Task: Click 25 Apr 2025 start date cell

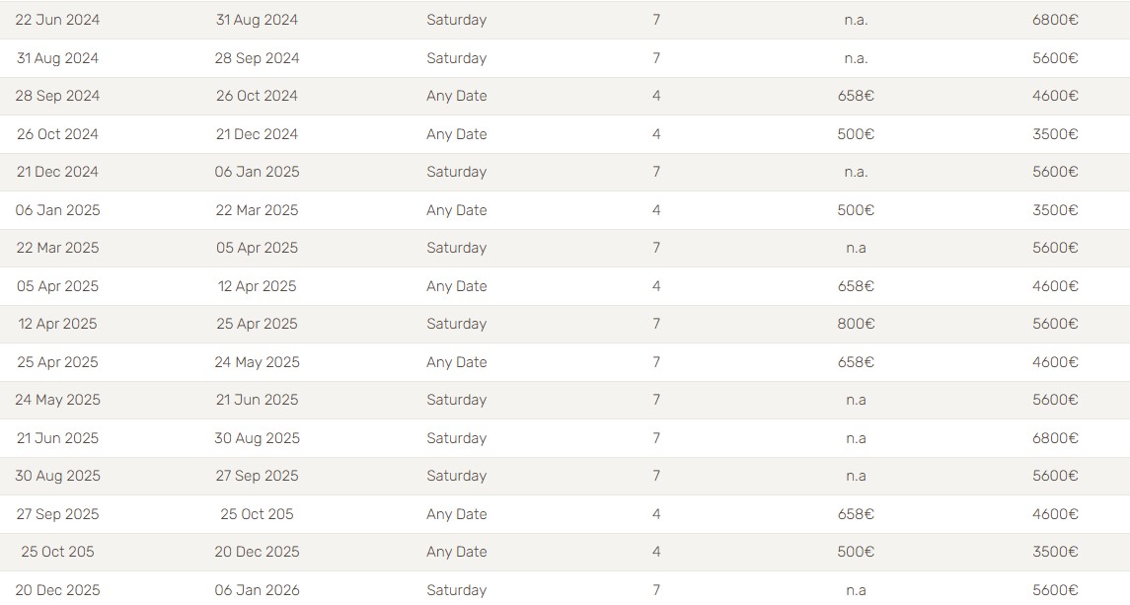Action: point(57,362)
